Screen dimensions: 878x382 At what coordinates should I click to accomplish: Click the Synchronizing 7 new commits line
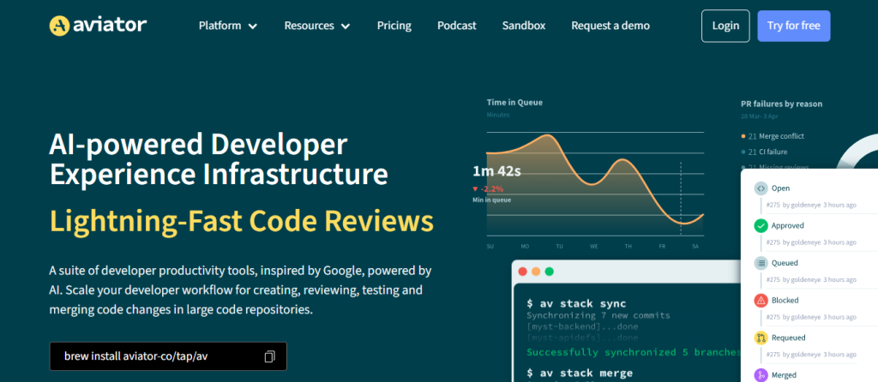[598, 315]
